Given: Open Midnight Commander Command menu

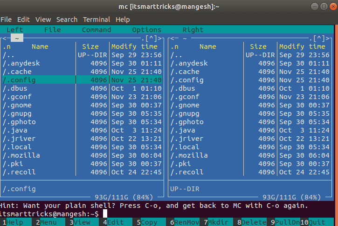Looking at the screenshot, I should pos(97,30).
